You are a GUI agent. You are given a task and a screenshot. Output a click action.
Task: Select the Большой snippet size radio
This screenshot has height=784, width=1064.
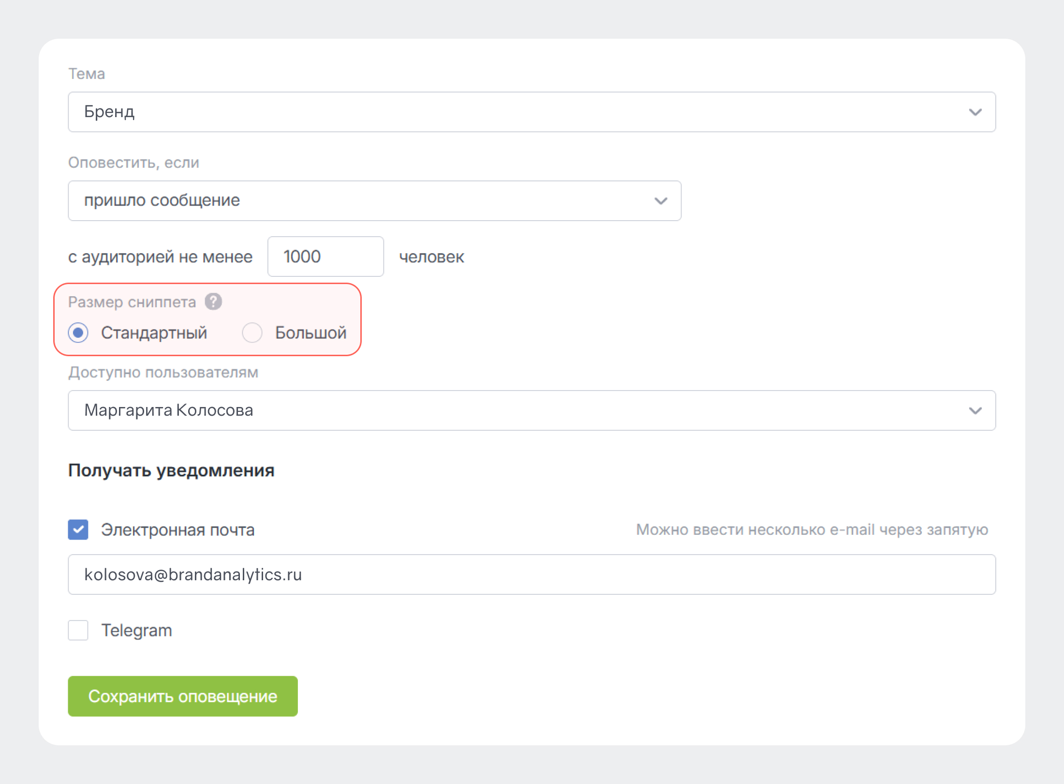[x=252, y=333]
